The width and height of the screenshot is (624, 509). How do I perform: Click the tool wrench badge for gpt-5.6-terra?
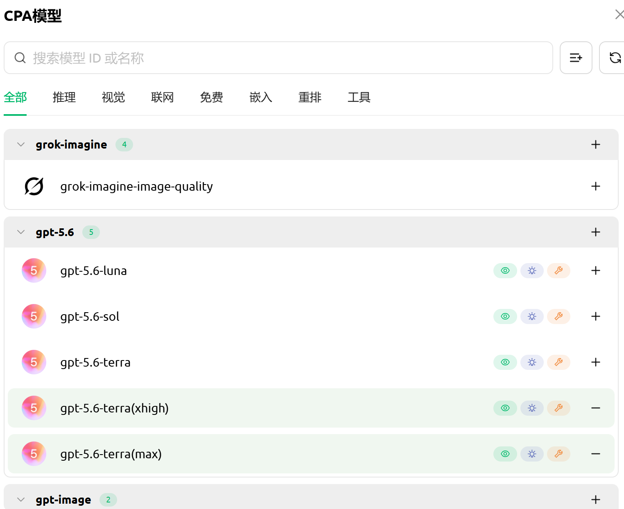[558, 362]
